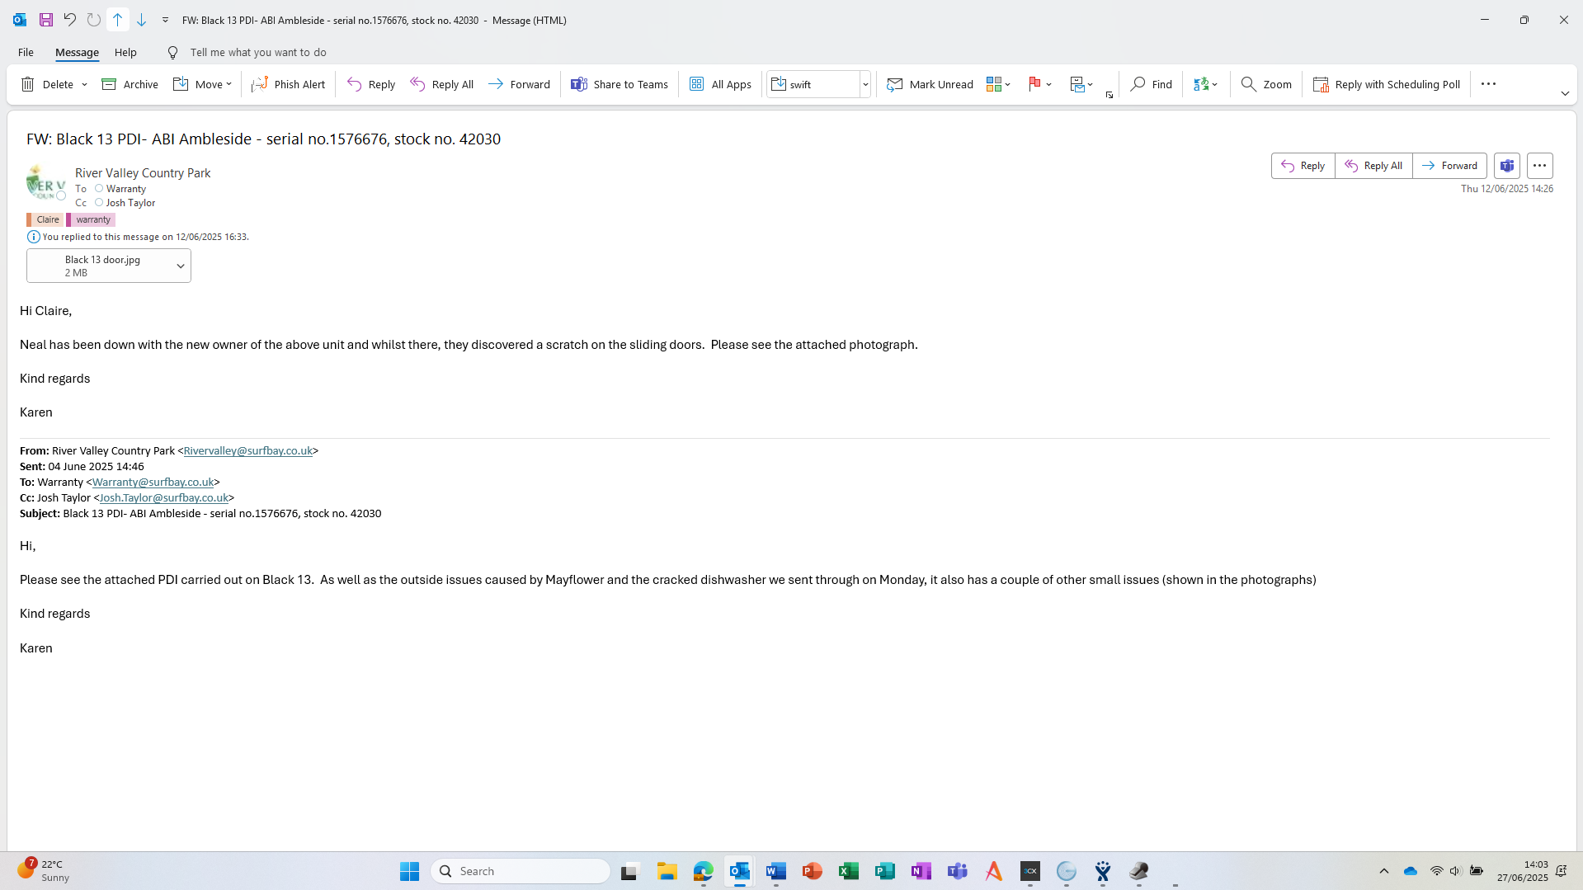Choose Reply All in the ribbon
The width and height of the screenshot is (1583, 890).
pos(441,84)
